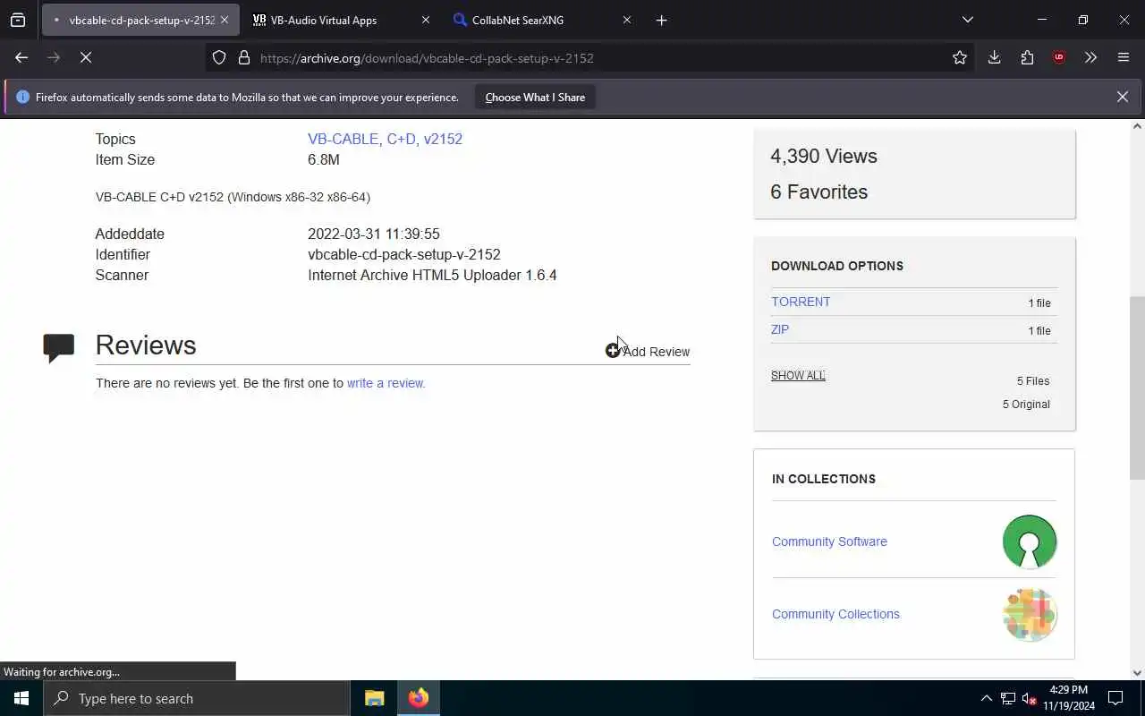This screenshot has width=1145, height=716.
Task: Click scrollbar down arrow
Action: click(x=1137, y=673)
